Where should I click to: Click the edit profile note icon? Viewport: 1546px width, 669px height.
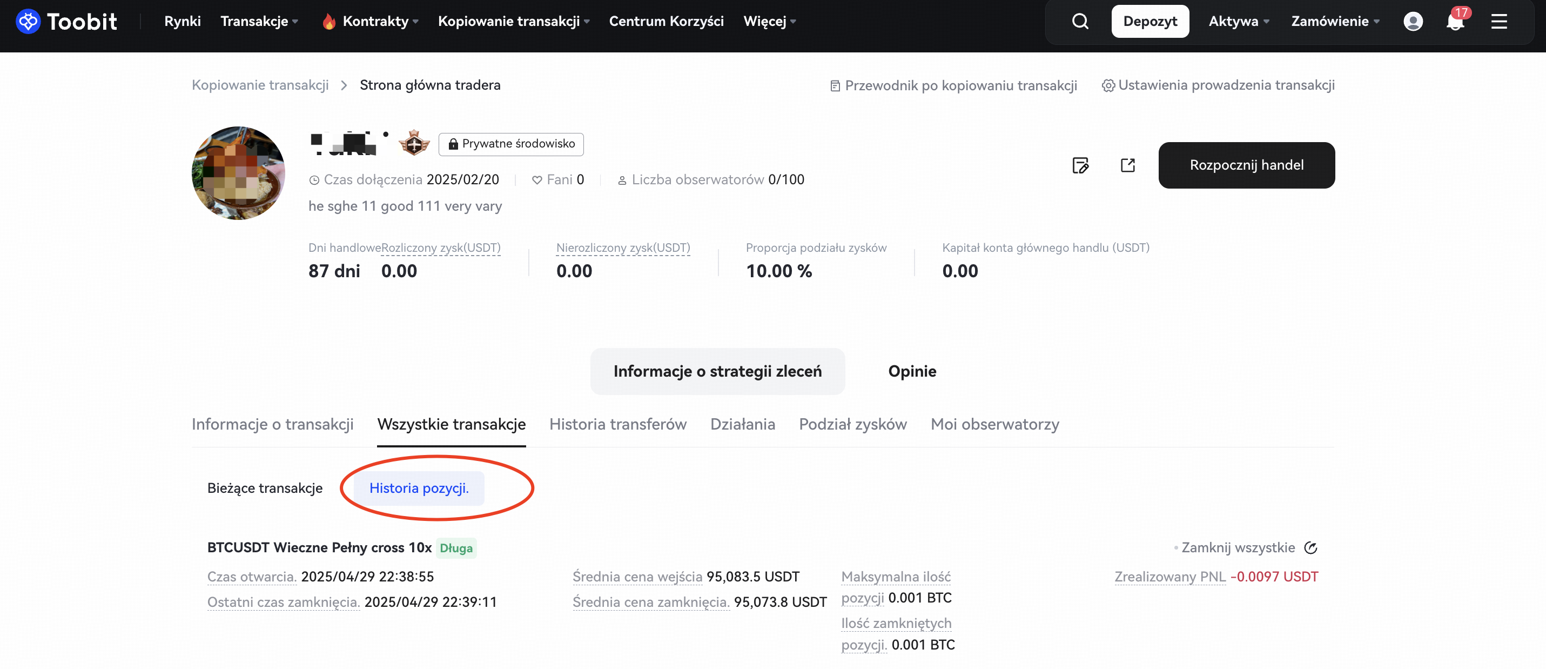(1080, 165)
